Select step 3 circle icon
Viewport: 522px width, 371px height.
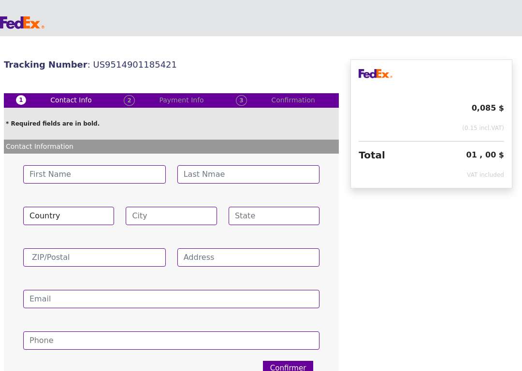point(241,100)
